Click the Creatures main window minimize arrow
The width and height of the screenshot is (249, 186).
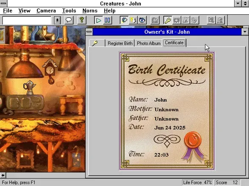(238, 3)
